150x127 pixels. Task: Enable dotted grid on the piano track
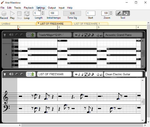point(101,35)
